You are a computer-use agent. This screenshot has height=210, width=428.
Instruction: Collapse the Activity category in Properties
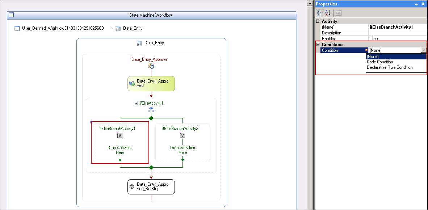click(x=318, y=21)
